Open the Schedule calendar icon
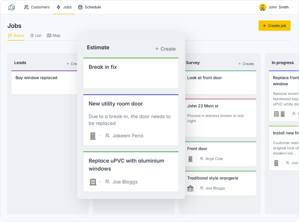The height and width of the screenshot is (222, 299). [x=80, y=7]
